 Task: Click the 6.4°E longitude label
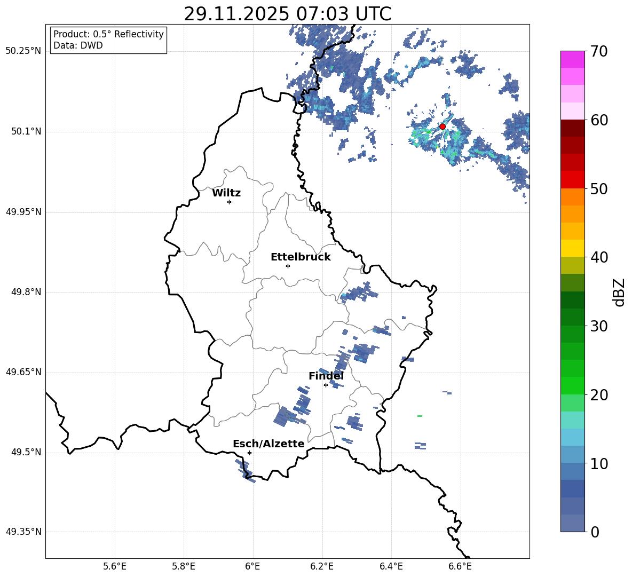click(x=391, y=566)
